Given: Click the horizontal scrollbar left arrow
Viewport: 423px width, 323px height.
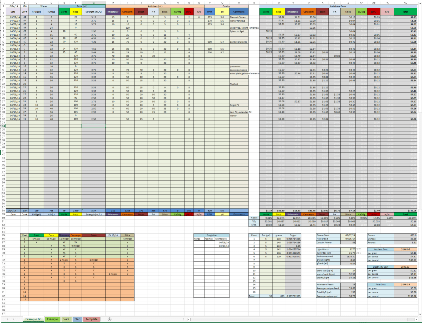Looking at the screenshot, I should tap(190, 319).
